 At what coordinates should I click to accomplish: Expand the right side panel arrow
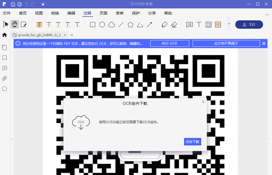(x=269, y=139)
